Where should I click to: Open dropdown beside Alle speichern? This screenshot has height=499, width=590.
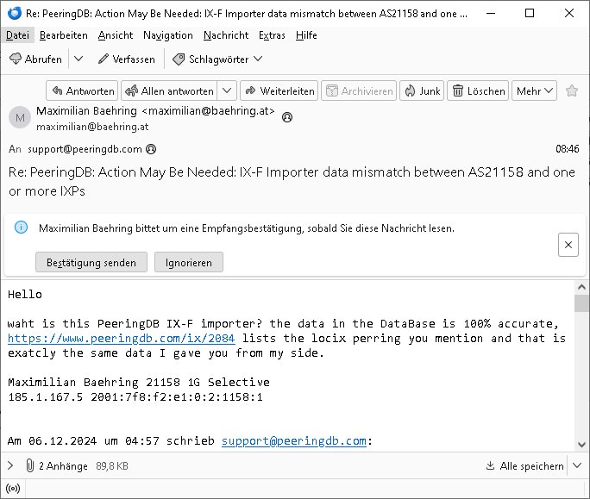tap(577, 465)
